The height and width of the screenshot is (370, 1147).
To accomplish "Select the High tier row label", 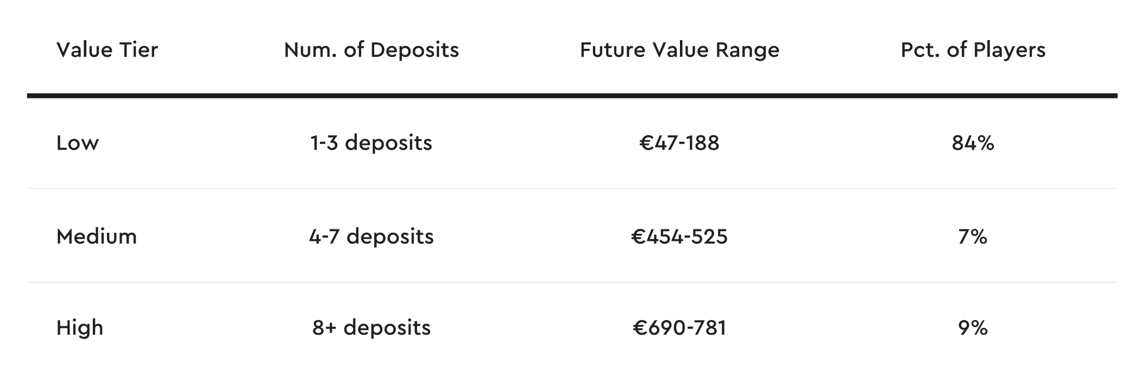I will 80,328.
